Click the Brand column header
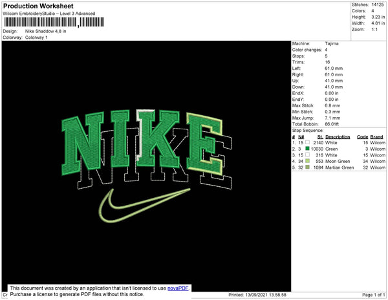 pos(376,137)
